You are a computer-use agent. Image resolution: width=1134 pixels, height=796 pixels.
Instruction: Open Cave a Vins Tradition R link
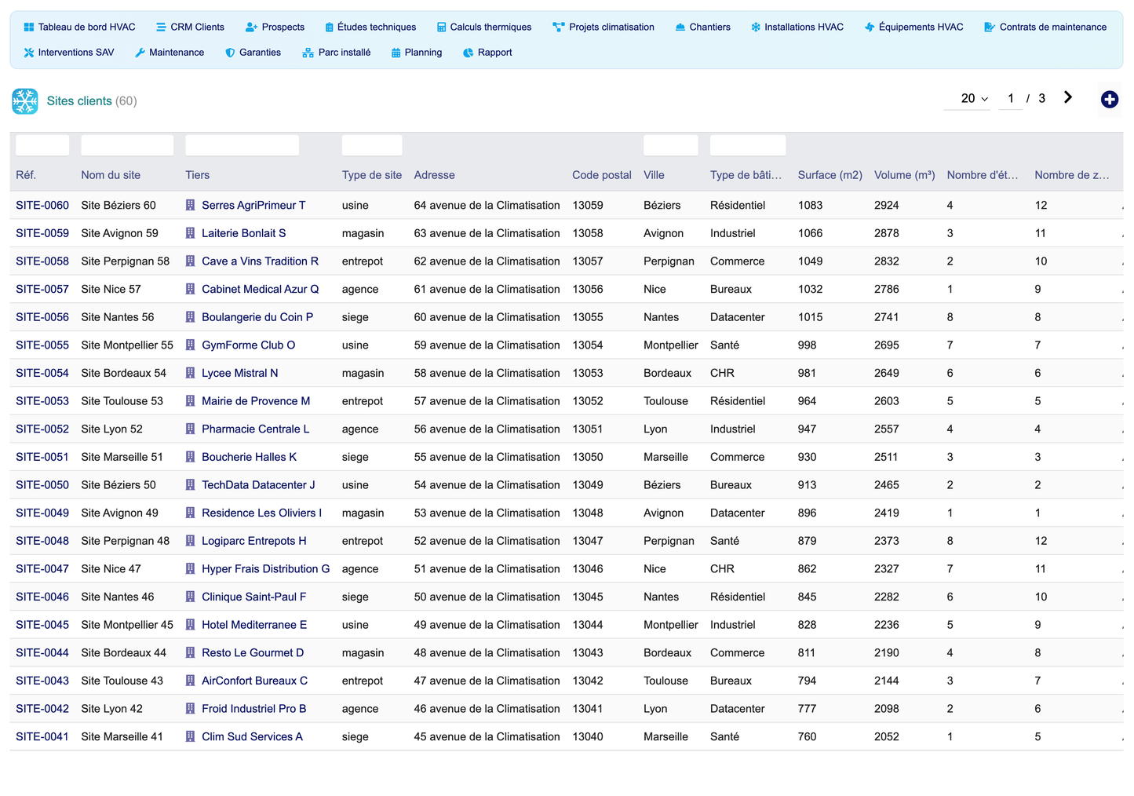(x=260, y=261)
